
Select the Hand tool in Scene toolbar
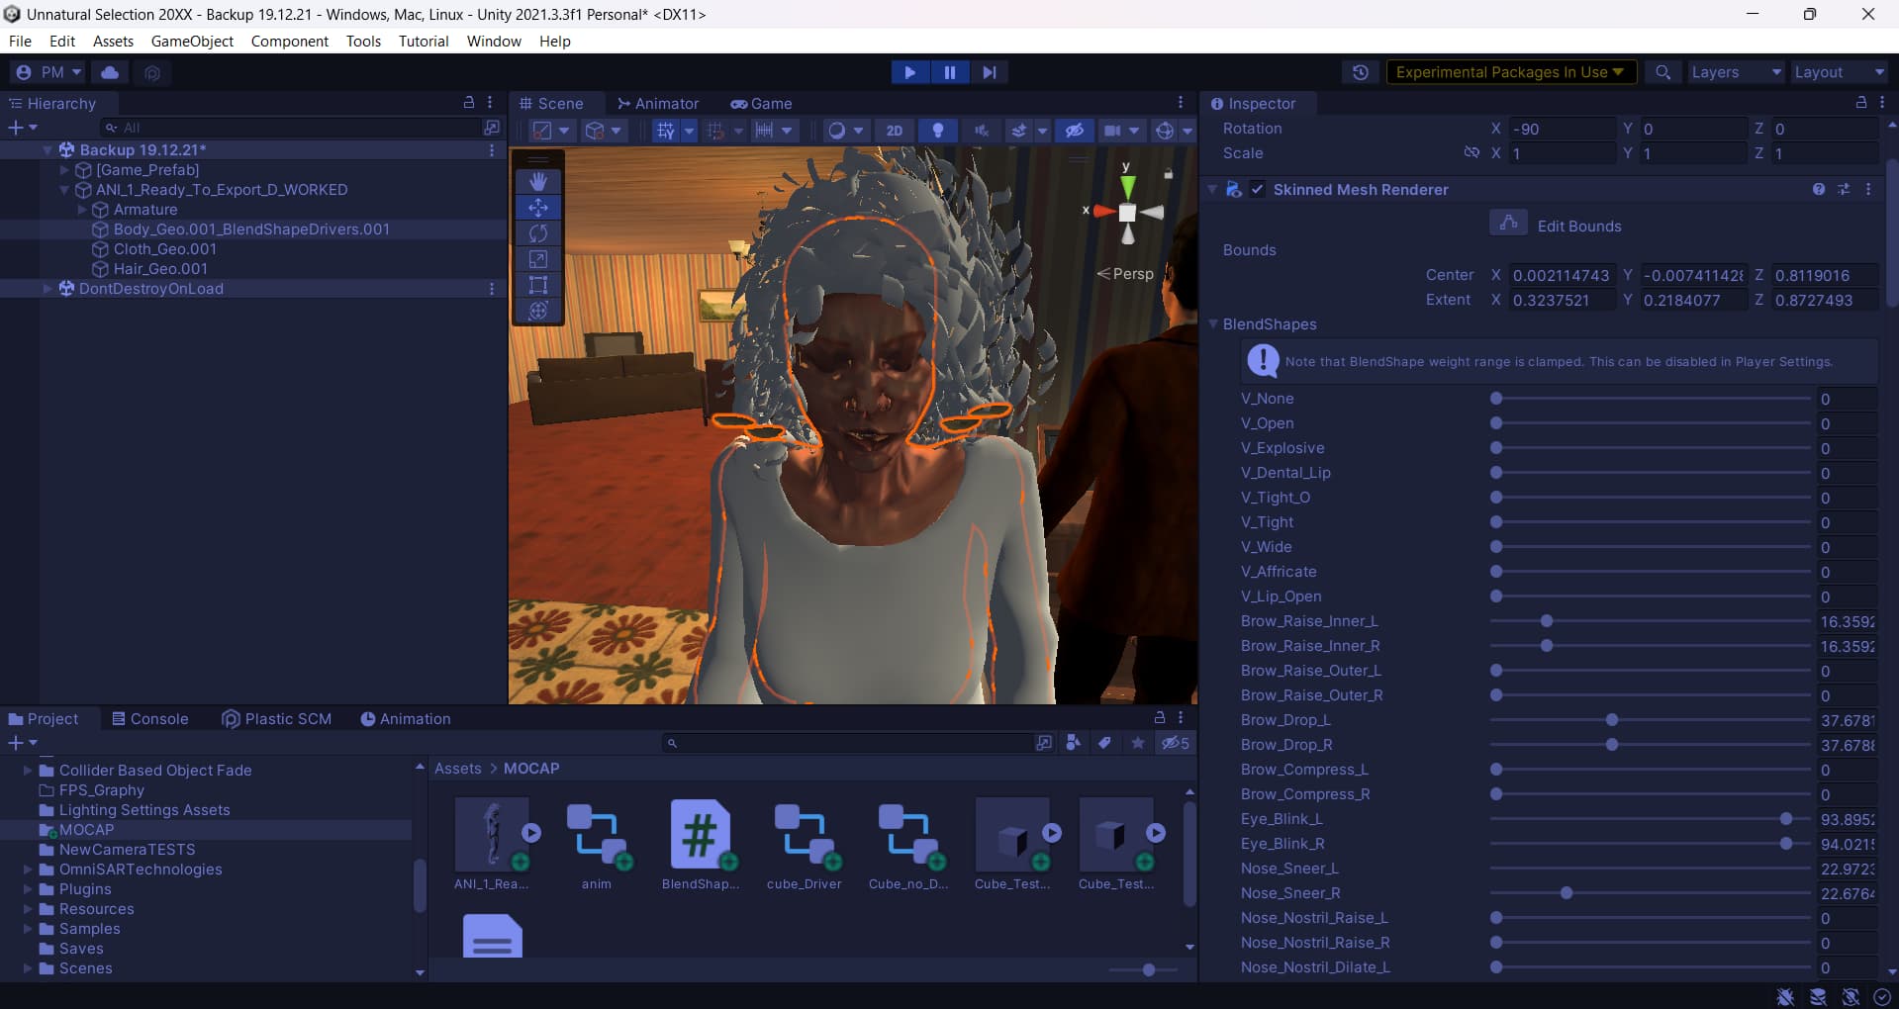coord(538,181)
